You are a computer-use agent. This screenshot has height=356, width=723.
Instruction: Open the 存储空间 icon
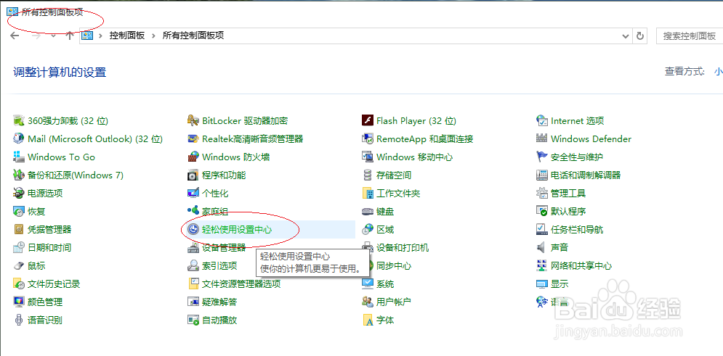[x=368, y=175]
